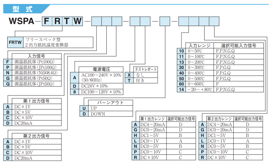Select DOWN in the バーンアウト table
The image size is (270, 164).
110,114
